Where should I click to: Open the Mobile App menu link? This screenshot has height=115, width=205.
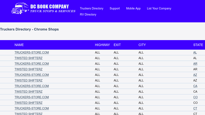pyautogui.click(x=133, y=8)
